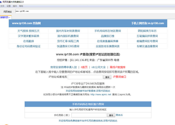Screen dimensions: 175x125
Task: Open the 帮助 menu
Action: pos(21,6)
